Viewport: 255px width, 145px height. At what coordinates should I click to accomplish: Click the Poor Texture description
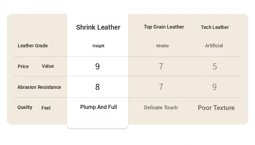tap(216, 108)
